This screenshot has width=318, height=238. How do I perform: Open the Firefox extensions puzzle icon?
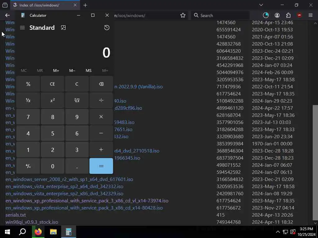288,15
